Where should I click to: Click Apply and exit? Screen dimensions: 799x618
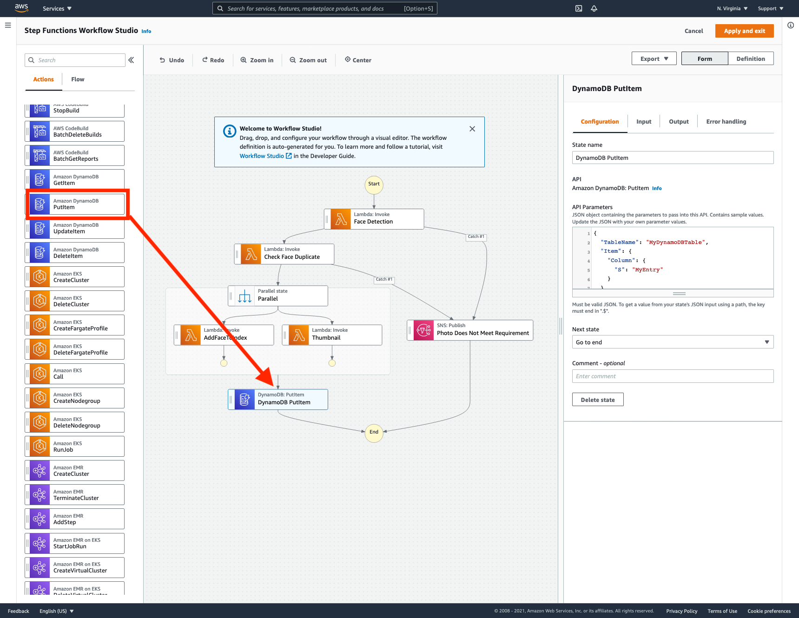pos(744,31)
